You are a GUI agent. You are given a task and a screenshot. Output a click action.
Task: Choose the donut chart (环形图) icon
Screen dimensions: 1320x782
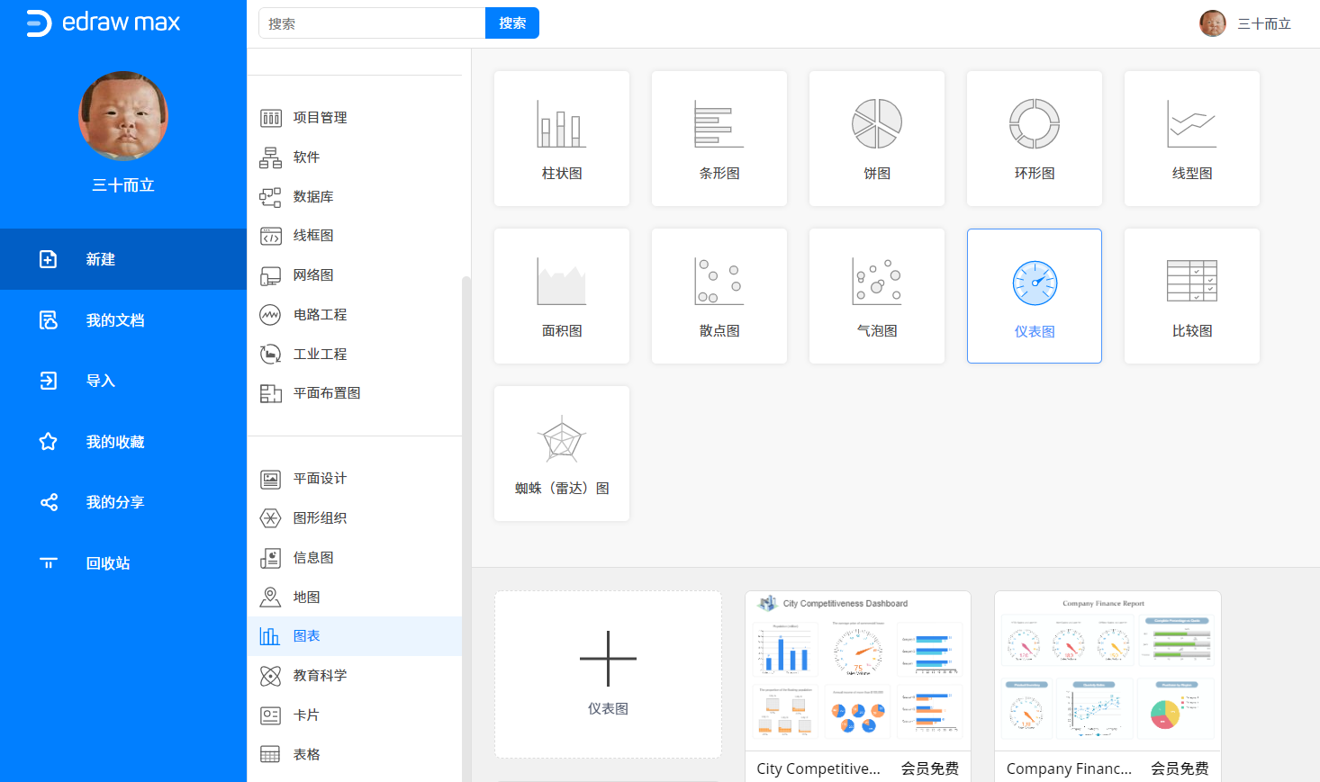[1034, 124]
